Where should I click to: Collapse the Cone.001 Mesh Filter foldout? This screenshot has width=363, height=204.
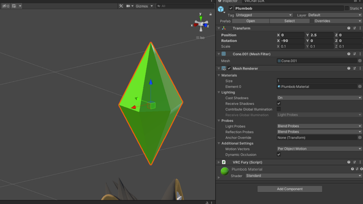tap(219, 54)
